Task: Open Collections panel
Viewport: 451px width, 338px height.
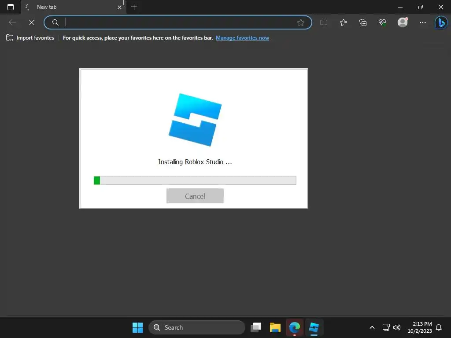Action: (x=363, y=22)
